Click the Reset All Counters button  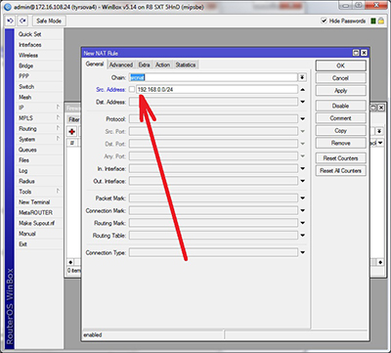[x=340, y=170]
